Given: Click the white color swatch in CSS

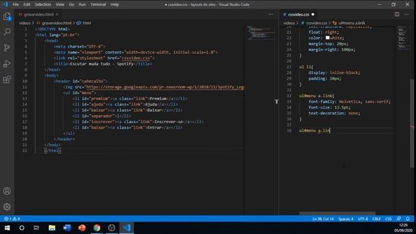Looking at the screenshot, I should (328, 38).
